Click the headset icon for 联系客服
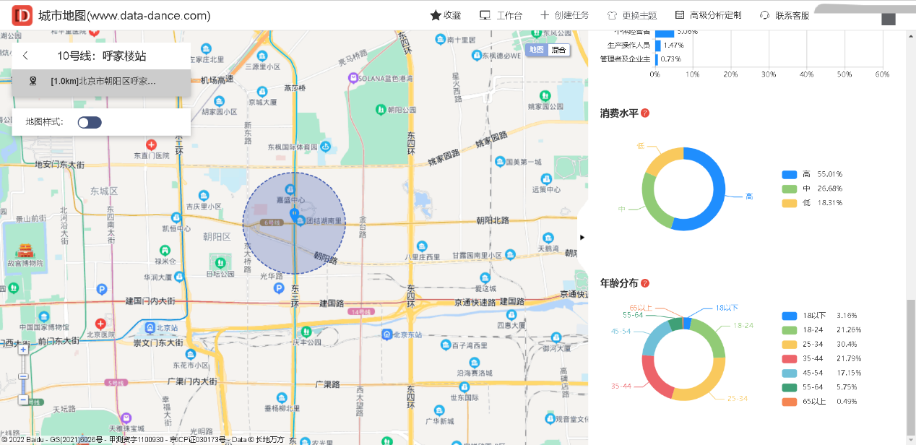This screenshot has width=916, height=445. point(764,15)
